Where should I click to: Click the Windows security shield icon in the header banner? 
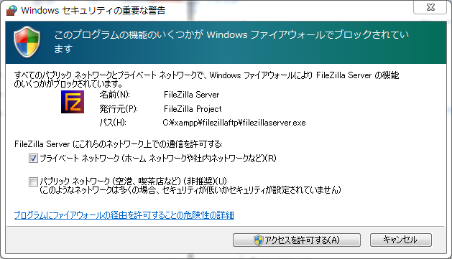[27, 42]
